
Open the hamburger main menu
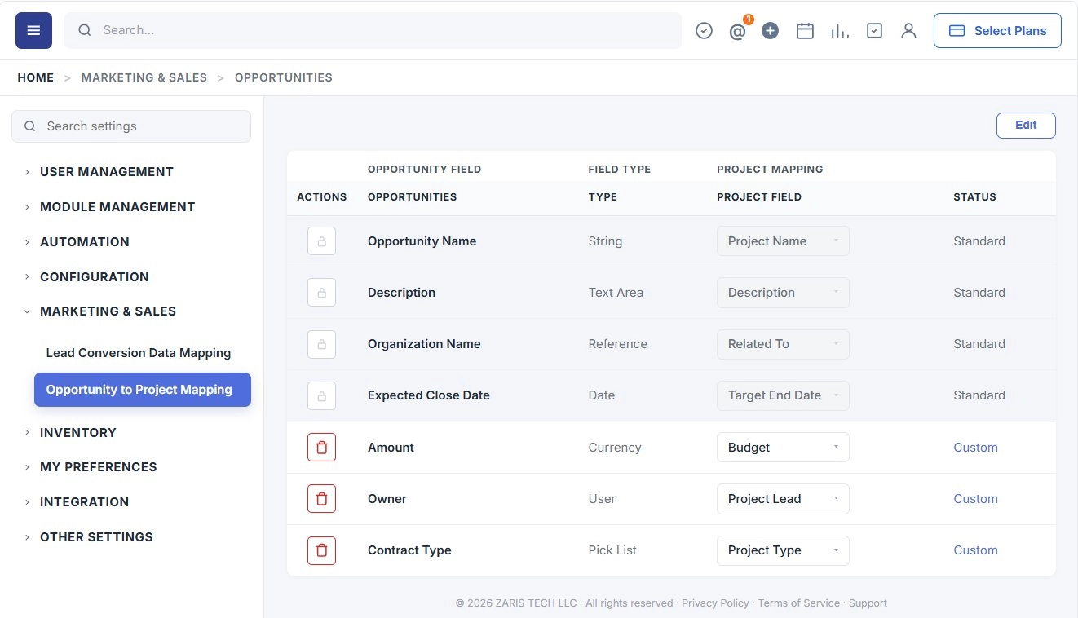point(33,30)
